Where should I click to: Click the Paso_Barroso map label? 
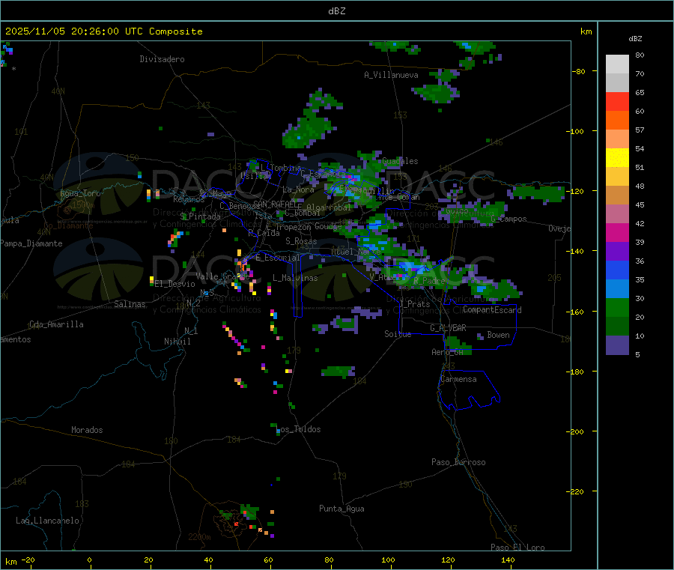[458, 462]
